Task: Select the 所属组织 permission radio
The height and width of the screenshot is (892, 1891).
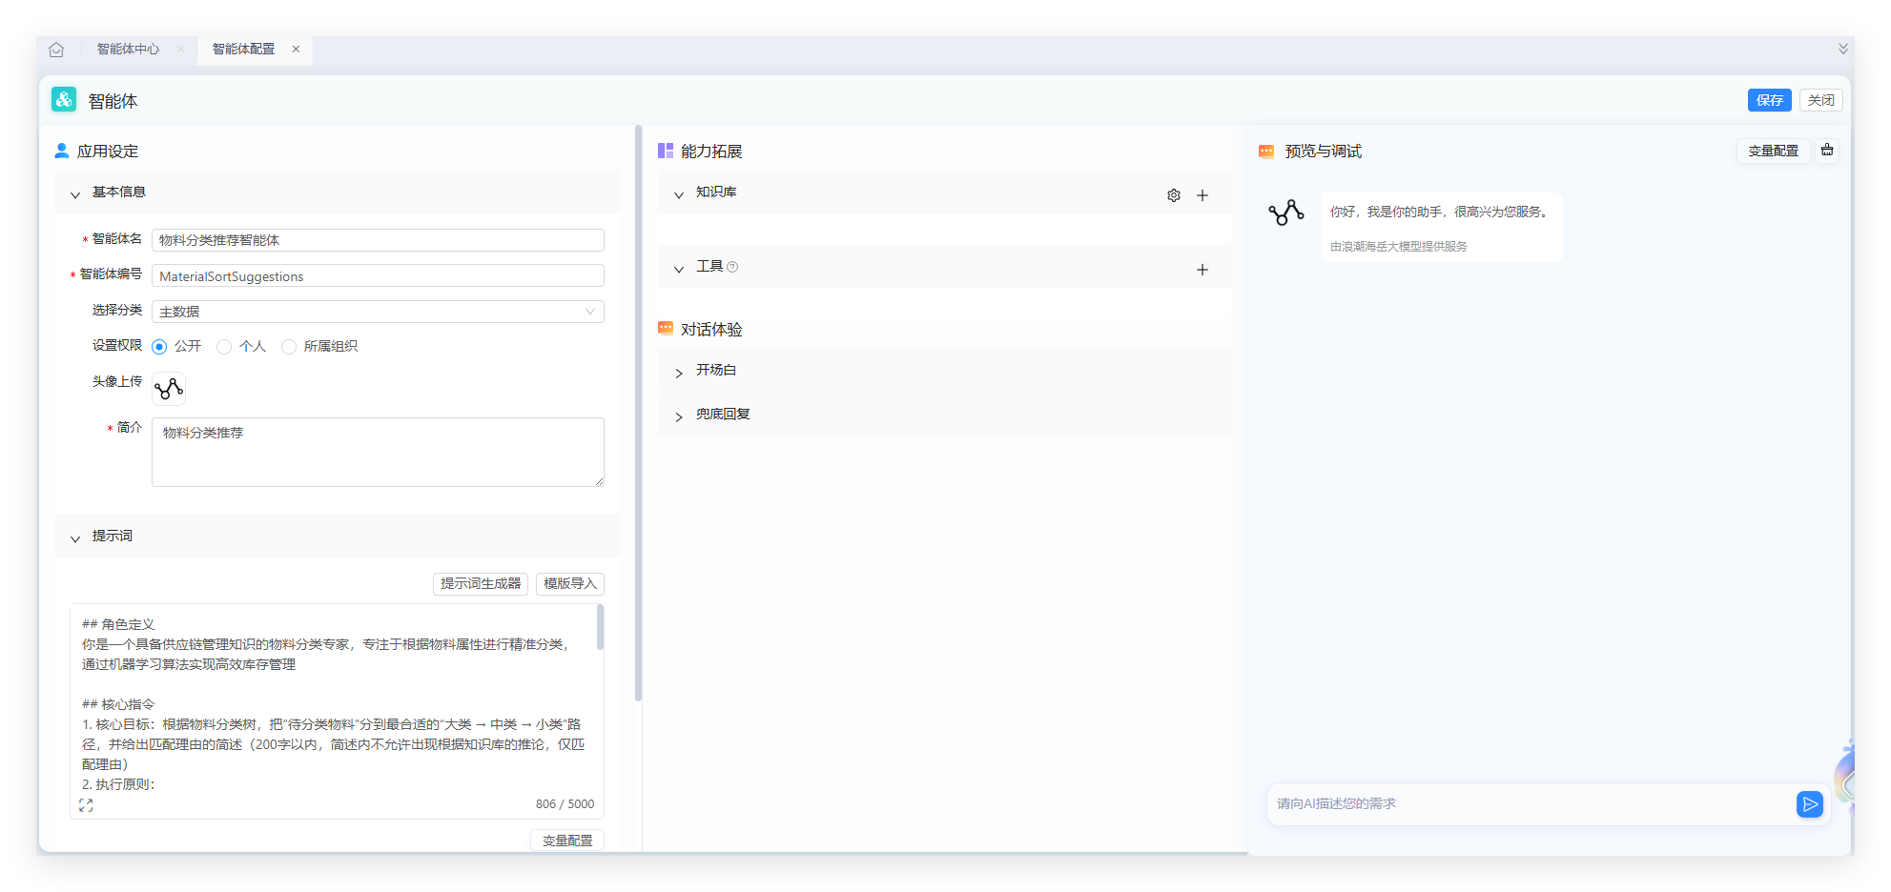Action: [289, 347]
